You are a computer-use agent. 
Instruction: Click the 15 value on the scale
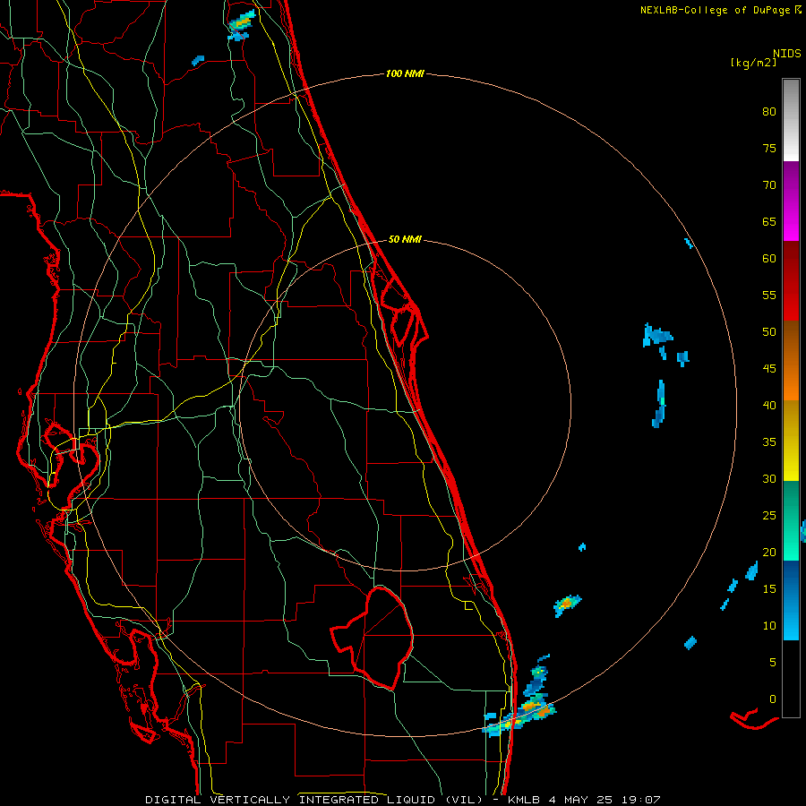pyautogui.click(x=769, y=589)
